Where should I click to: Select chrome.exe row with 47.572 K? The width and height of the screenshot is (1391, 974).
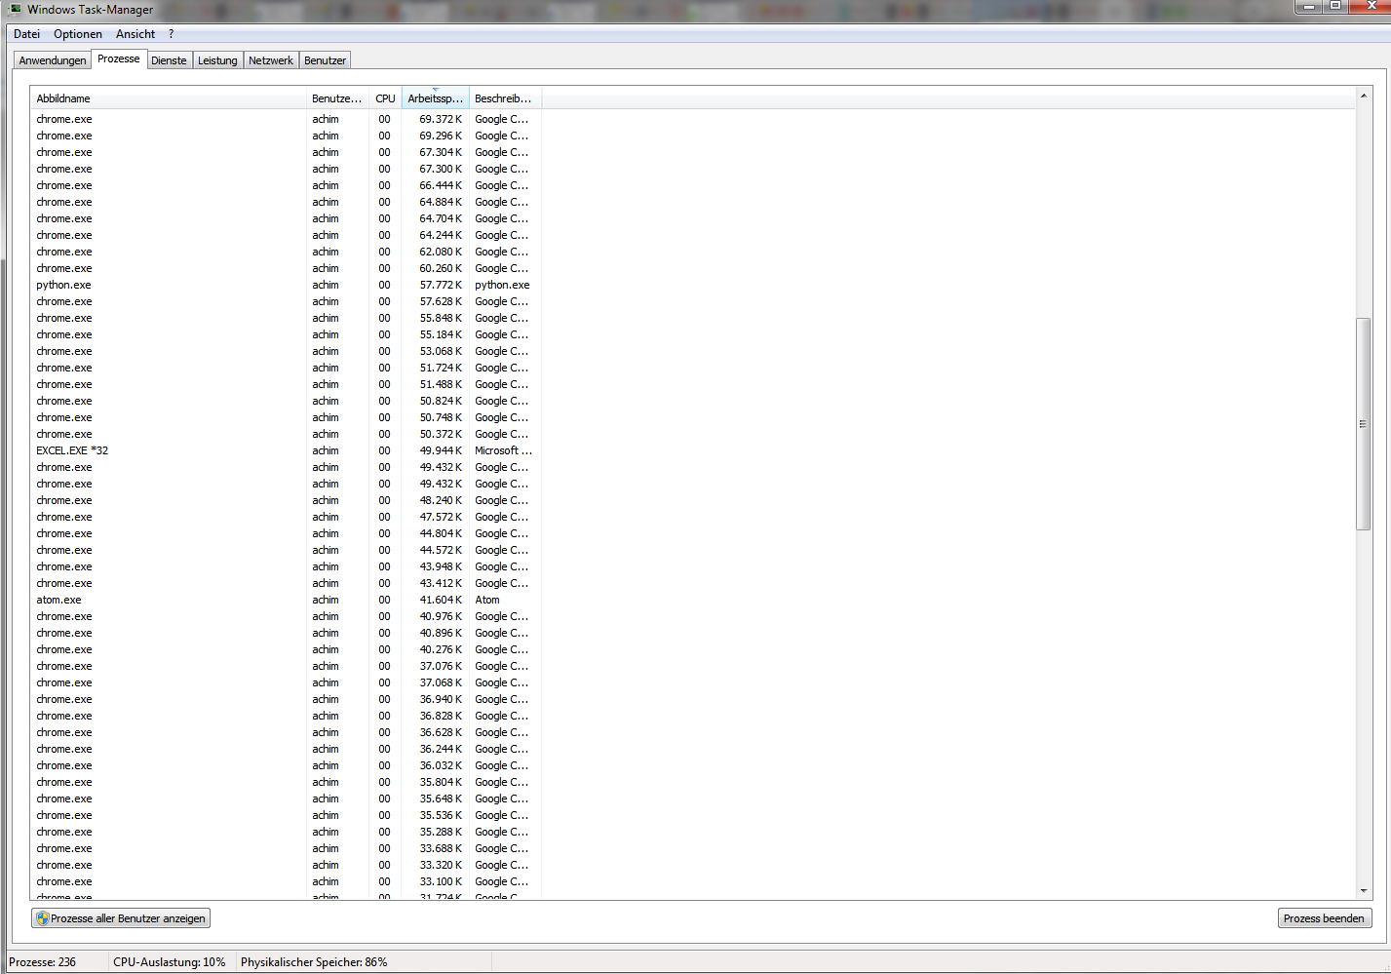click(286, 517)
